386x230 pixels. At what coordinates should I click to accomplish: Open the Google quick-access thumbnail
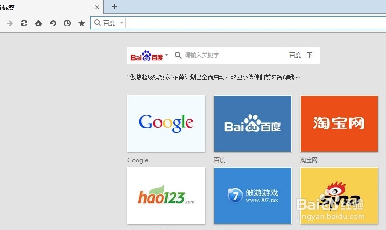[166, 124]
